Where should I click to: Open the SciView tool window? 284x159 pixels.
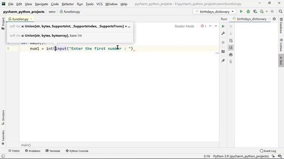(x=281, y=45)
